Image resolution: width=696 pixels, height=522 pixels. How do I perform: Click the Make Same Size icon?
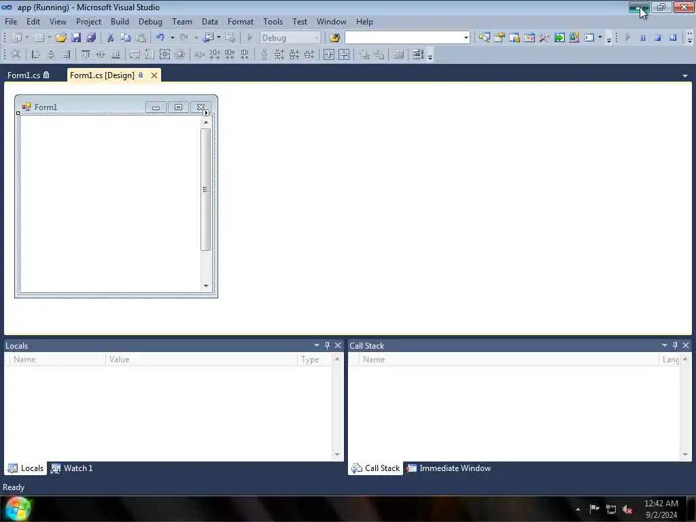point(164,54)
